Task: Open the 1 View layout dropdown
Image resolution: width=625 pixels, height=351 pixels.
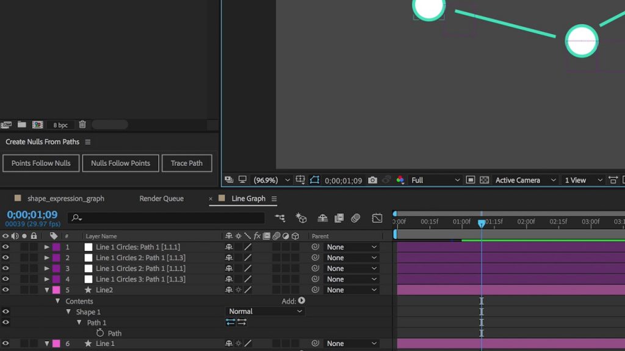Action: 583,180
